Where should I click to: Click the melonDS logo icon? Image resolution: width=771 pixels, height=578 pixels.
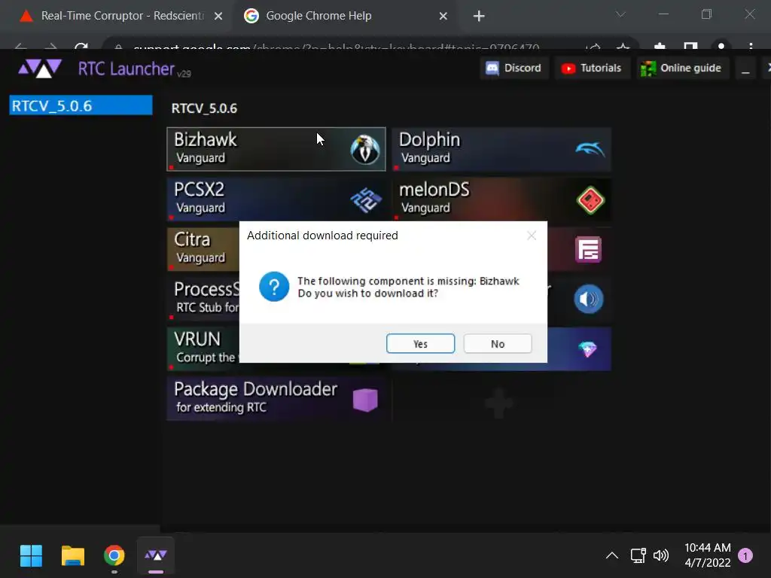click(x=590, y=200)
